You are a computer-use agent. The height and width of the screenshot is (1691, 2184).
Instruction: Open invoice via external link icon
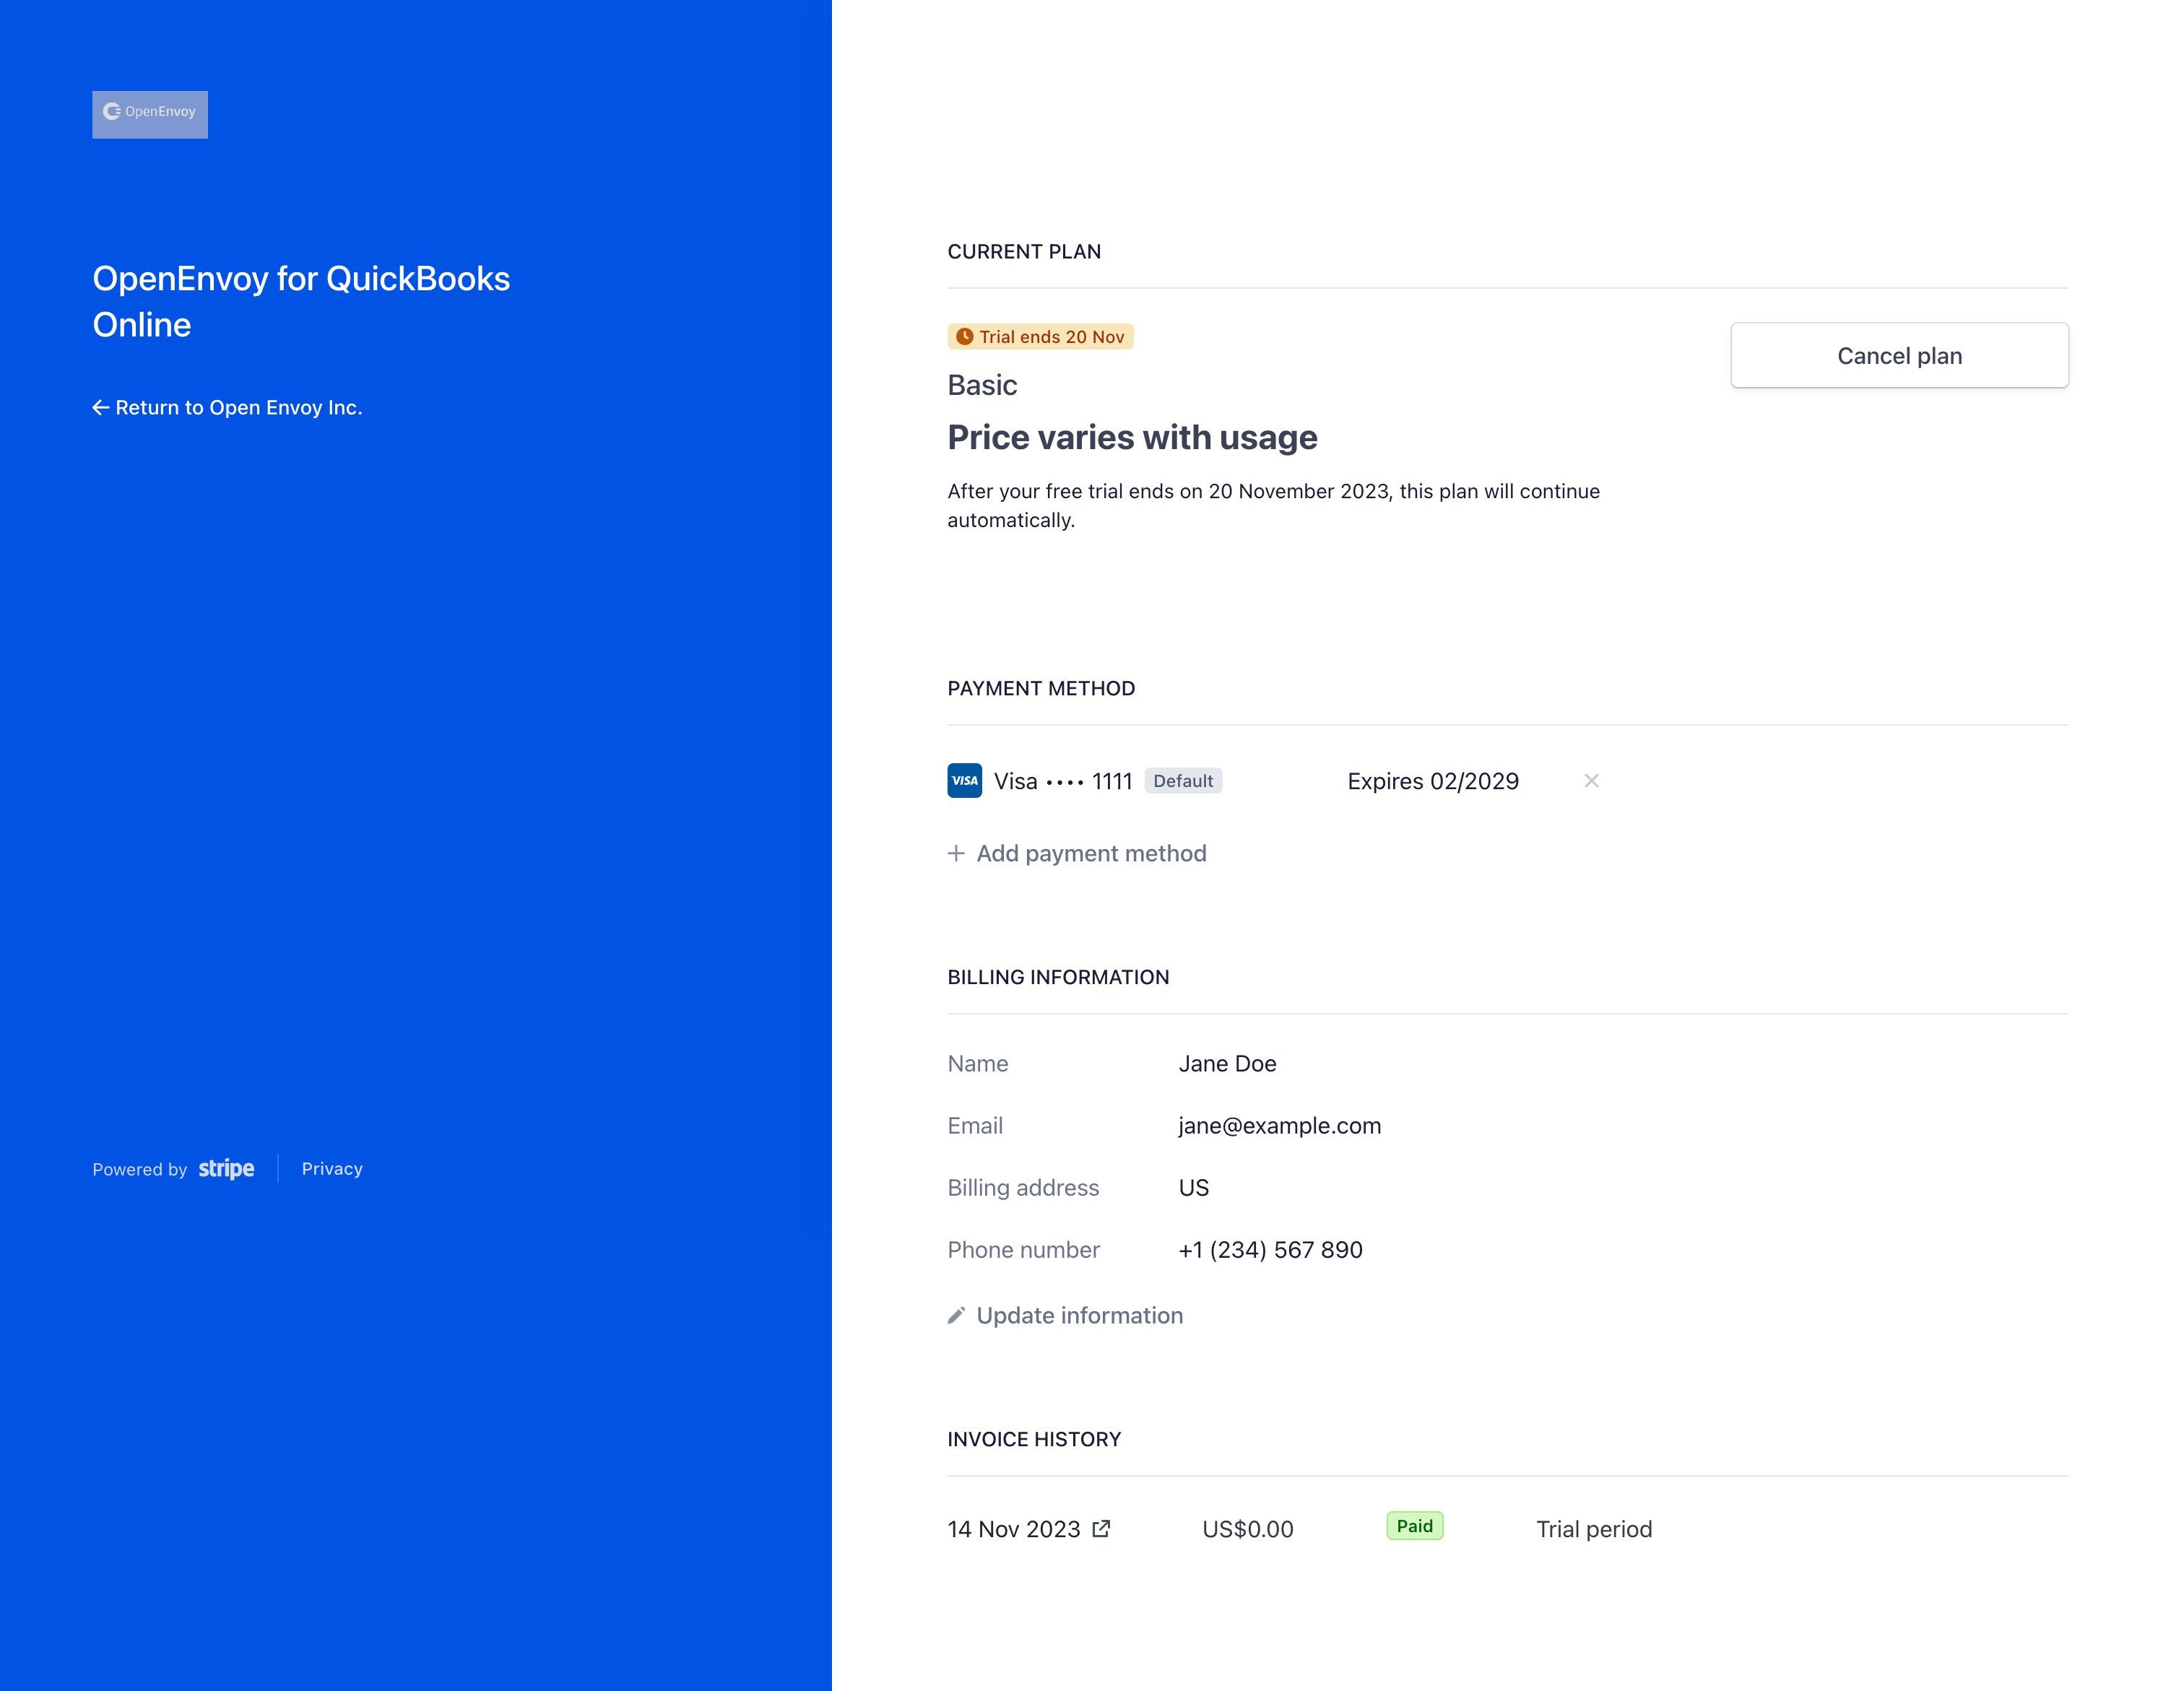(1101, 1529)
